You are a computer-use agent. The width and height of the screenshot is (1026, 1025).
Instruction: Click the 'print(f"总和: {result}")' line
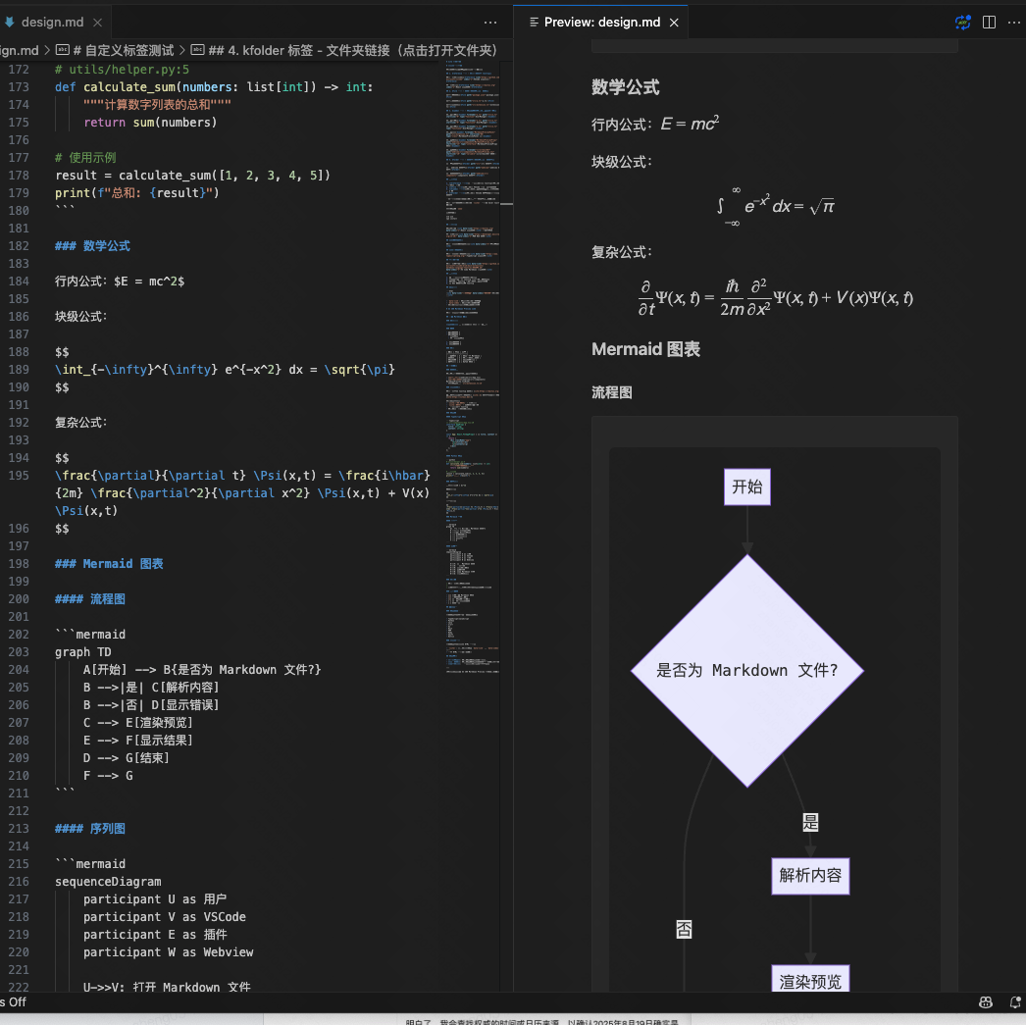click(x=136, y=193)
